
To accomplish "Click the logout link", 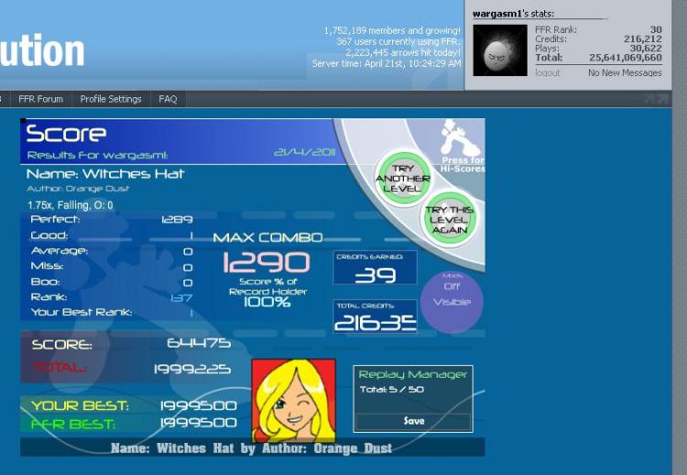I will 547,72.
